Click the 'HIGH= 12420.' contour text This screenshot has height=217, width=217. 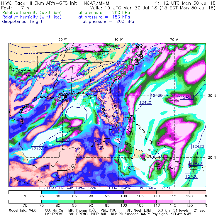[119, 188]
